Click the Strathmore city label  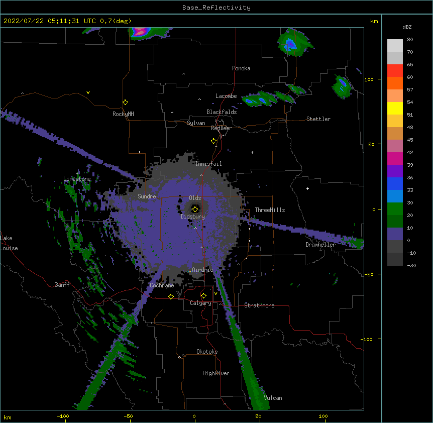pos(259,305)
